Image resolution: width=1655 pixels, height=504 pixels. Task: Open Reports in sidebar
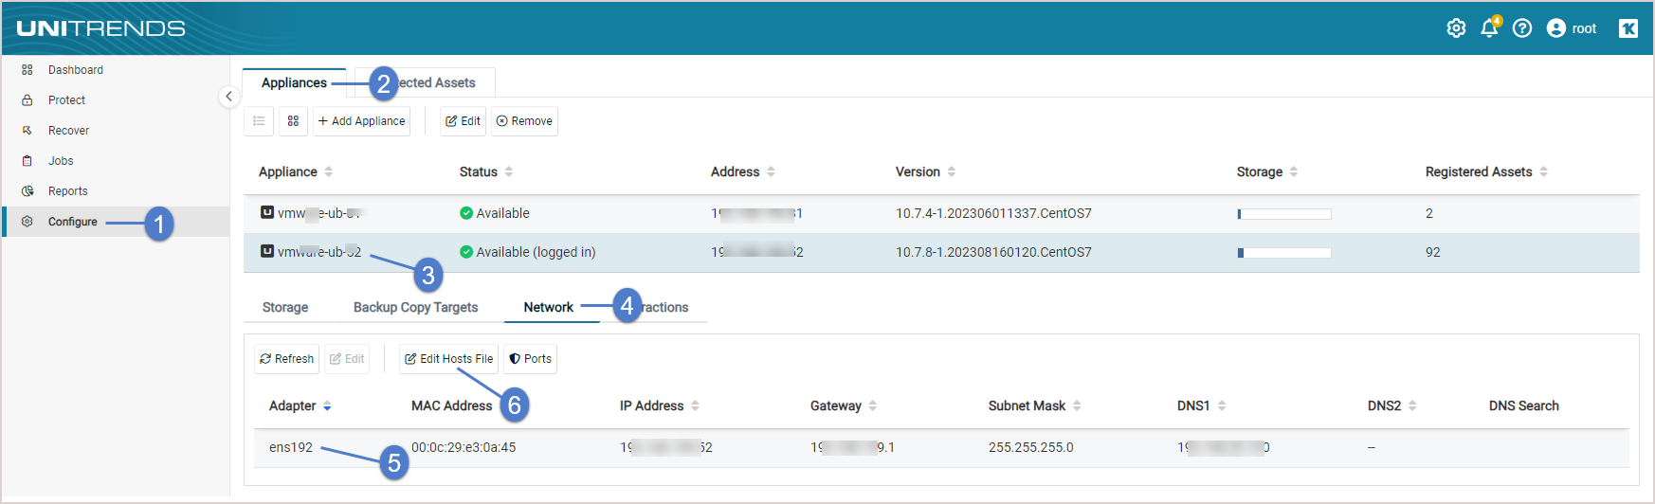[x=67, y=191]
